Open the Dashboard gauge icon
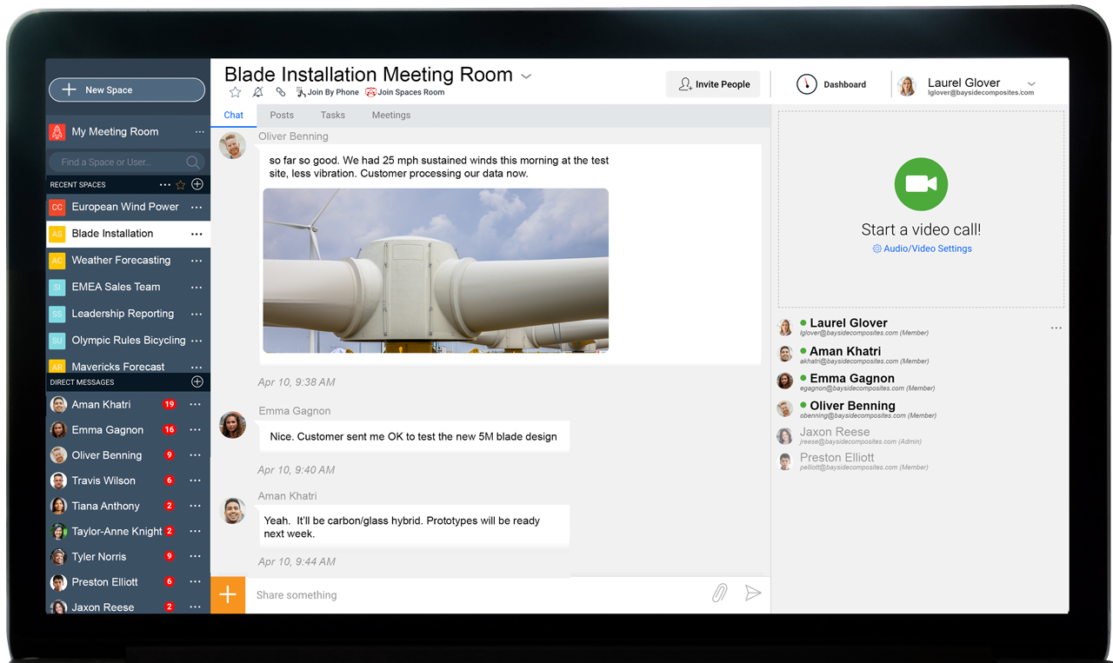The height and width of the screenshot is (663, 1113). [807, 84]
